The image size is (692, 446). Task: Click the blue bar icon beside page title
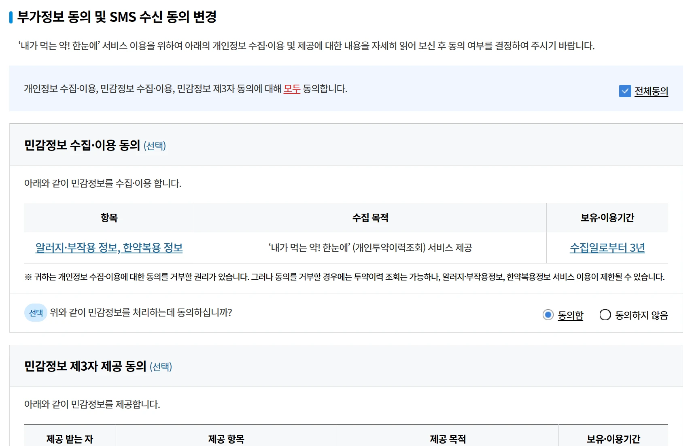[11, 17]
